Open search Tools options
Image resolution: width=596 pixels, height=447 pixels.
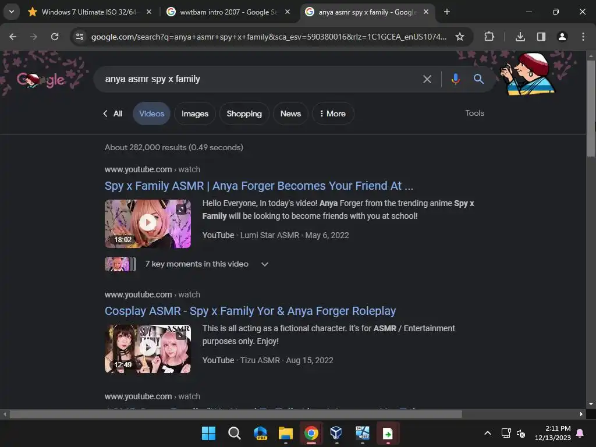tap(474, 113)
